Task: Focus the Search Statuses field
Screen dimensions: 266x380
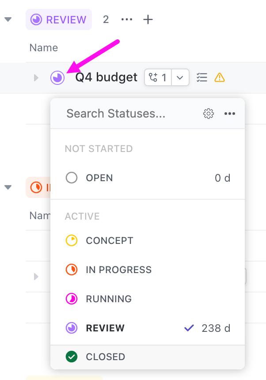Action: 116,114
